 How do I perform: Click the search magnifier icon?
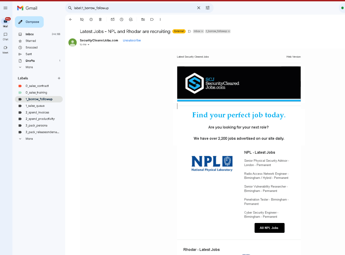coord(70,8)
